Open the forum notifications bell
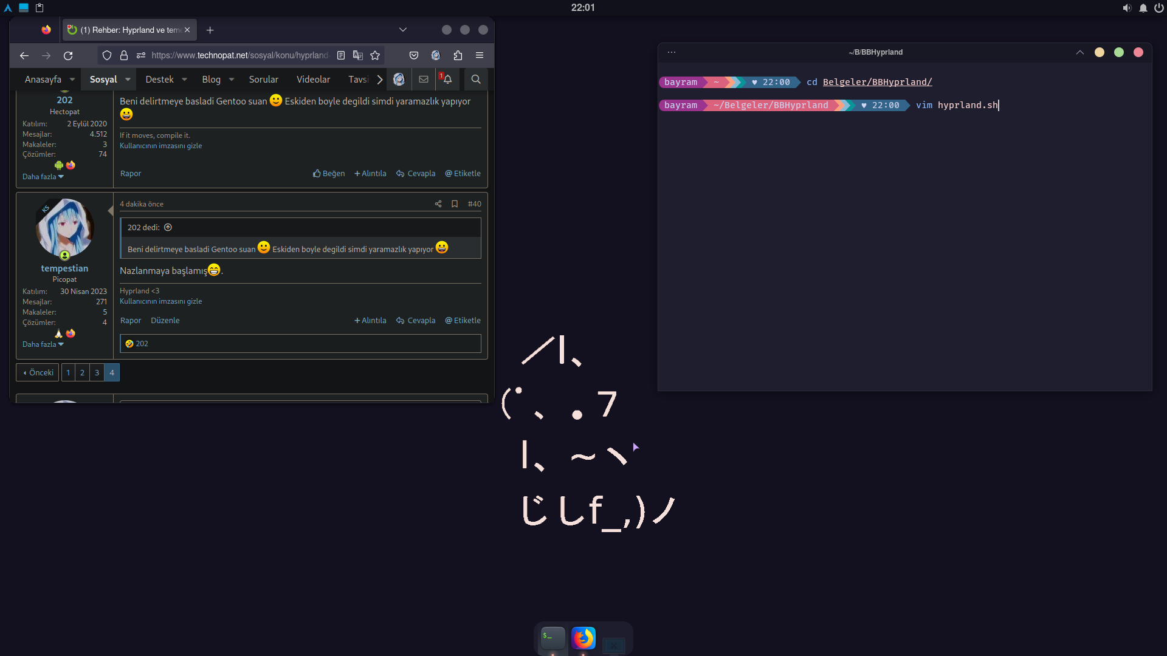 coord(447,79)
